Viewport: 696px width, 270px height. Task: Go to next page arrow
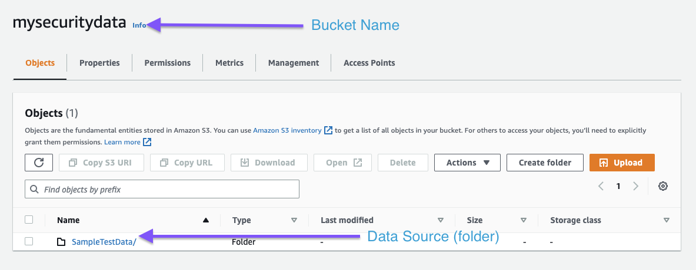coord(635,186)
